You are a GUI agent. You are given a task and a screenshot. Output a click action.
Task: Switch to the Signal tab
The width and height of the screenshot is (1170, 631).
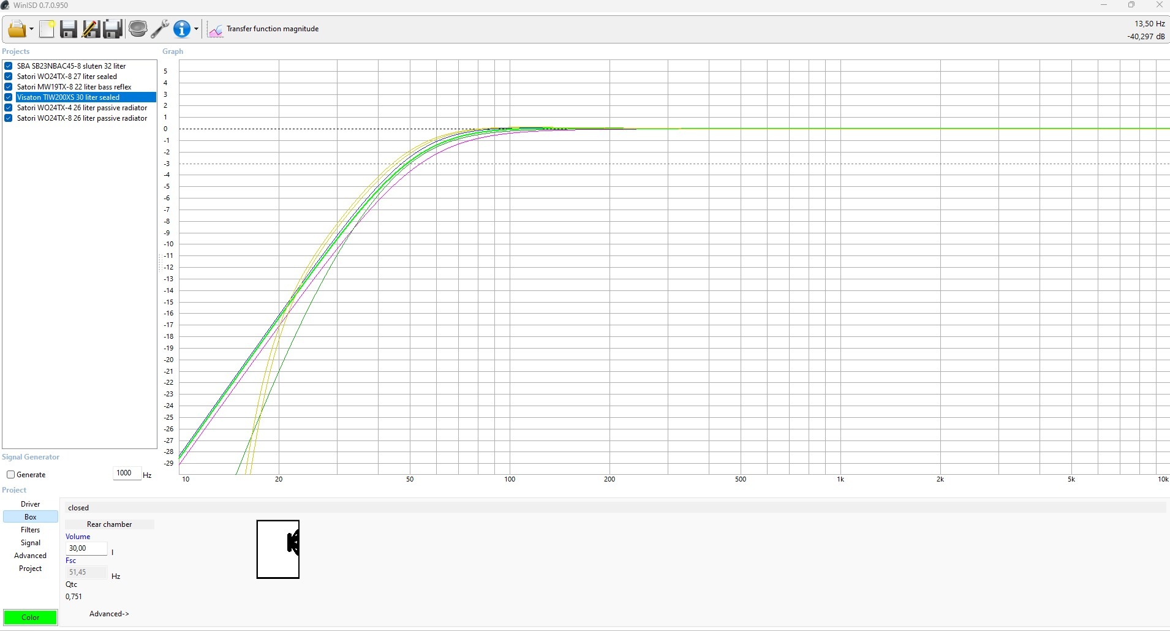coord(31,543)
